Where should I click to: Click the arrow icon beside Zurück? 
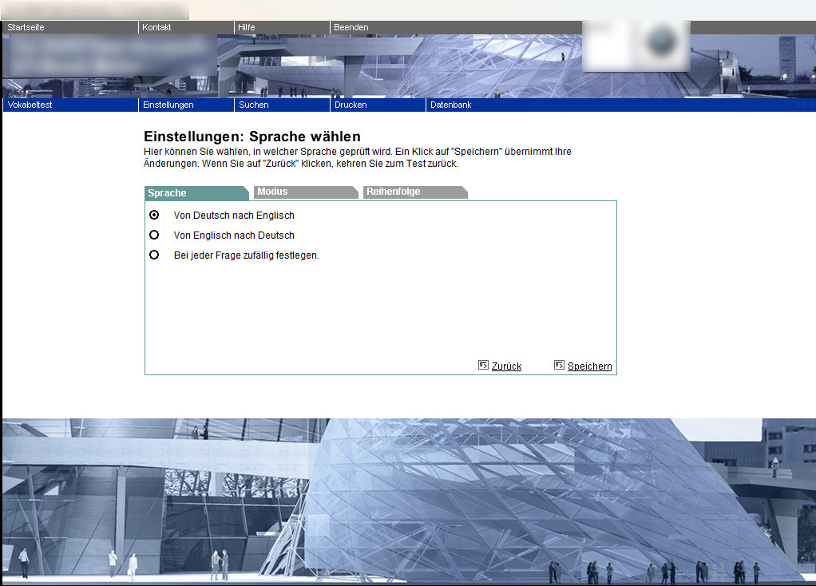[483, 365]
